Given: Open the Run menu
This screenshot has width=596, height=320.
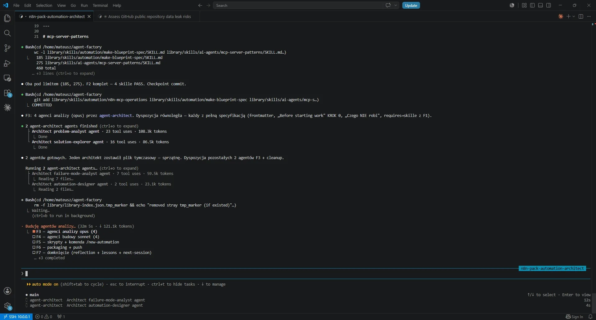Looking at the screenshot, I should [x=84, y=5].
